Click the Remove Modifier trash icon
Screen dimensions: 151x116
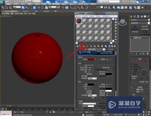coord(143,53)
